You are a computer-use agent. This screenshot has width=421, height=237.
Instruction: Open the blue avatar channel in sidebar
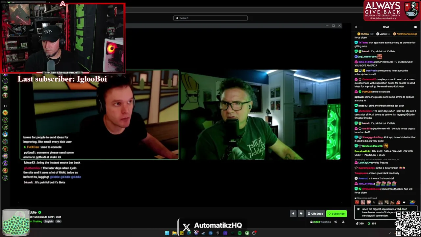coord(5,134)
